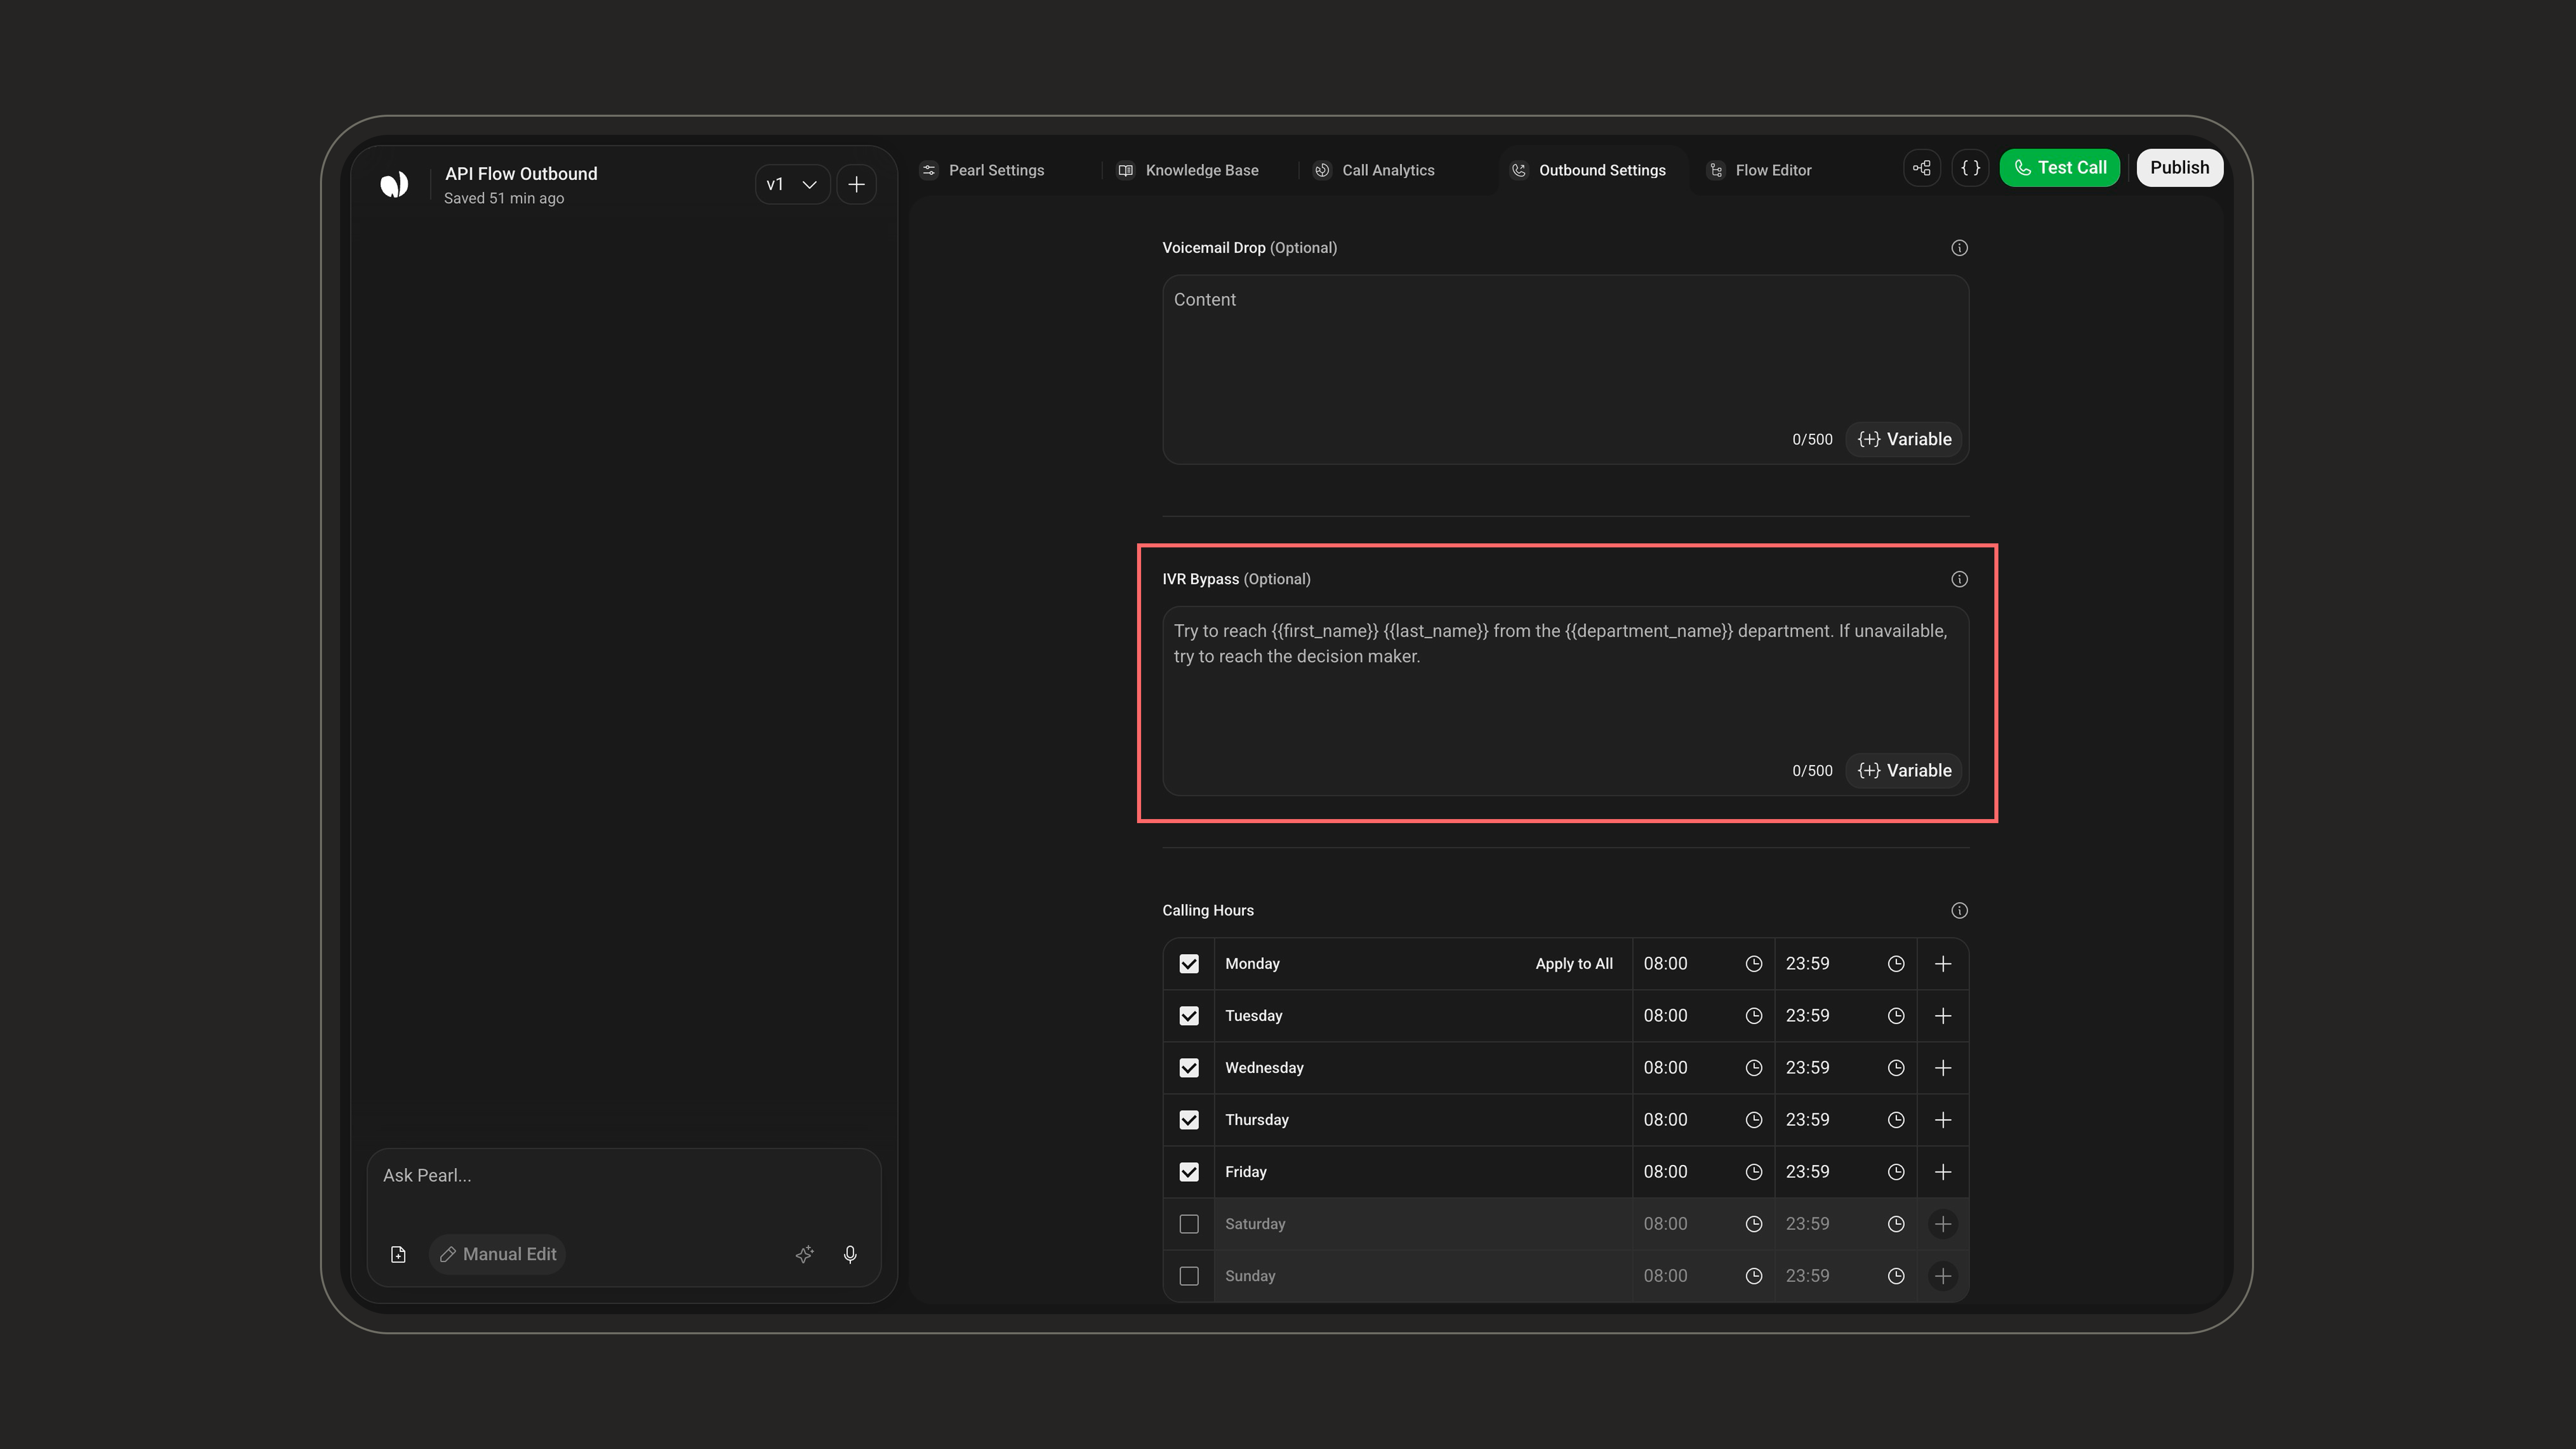
Task: Open Saturday end time clock picker
Action: [1895, 1224]
